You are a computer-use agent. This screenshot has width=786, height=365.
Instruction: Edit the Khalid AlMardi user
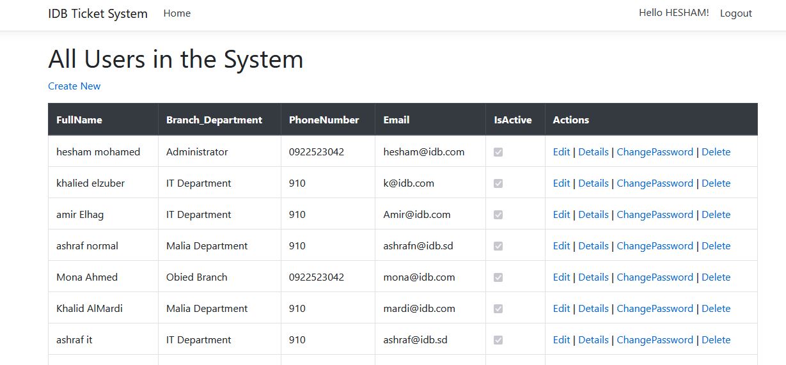(562, 309)
